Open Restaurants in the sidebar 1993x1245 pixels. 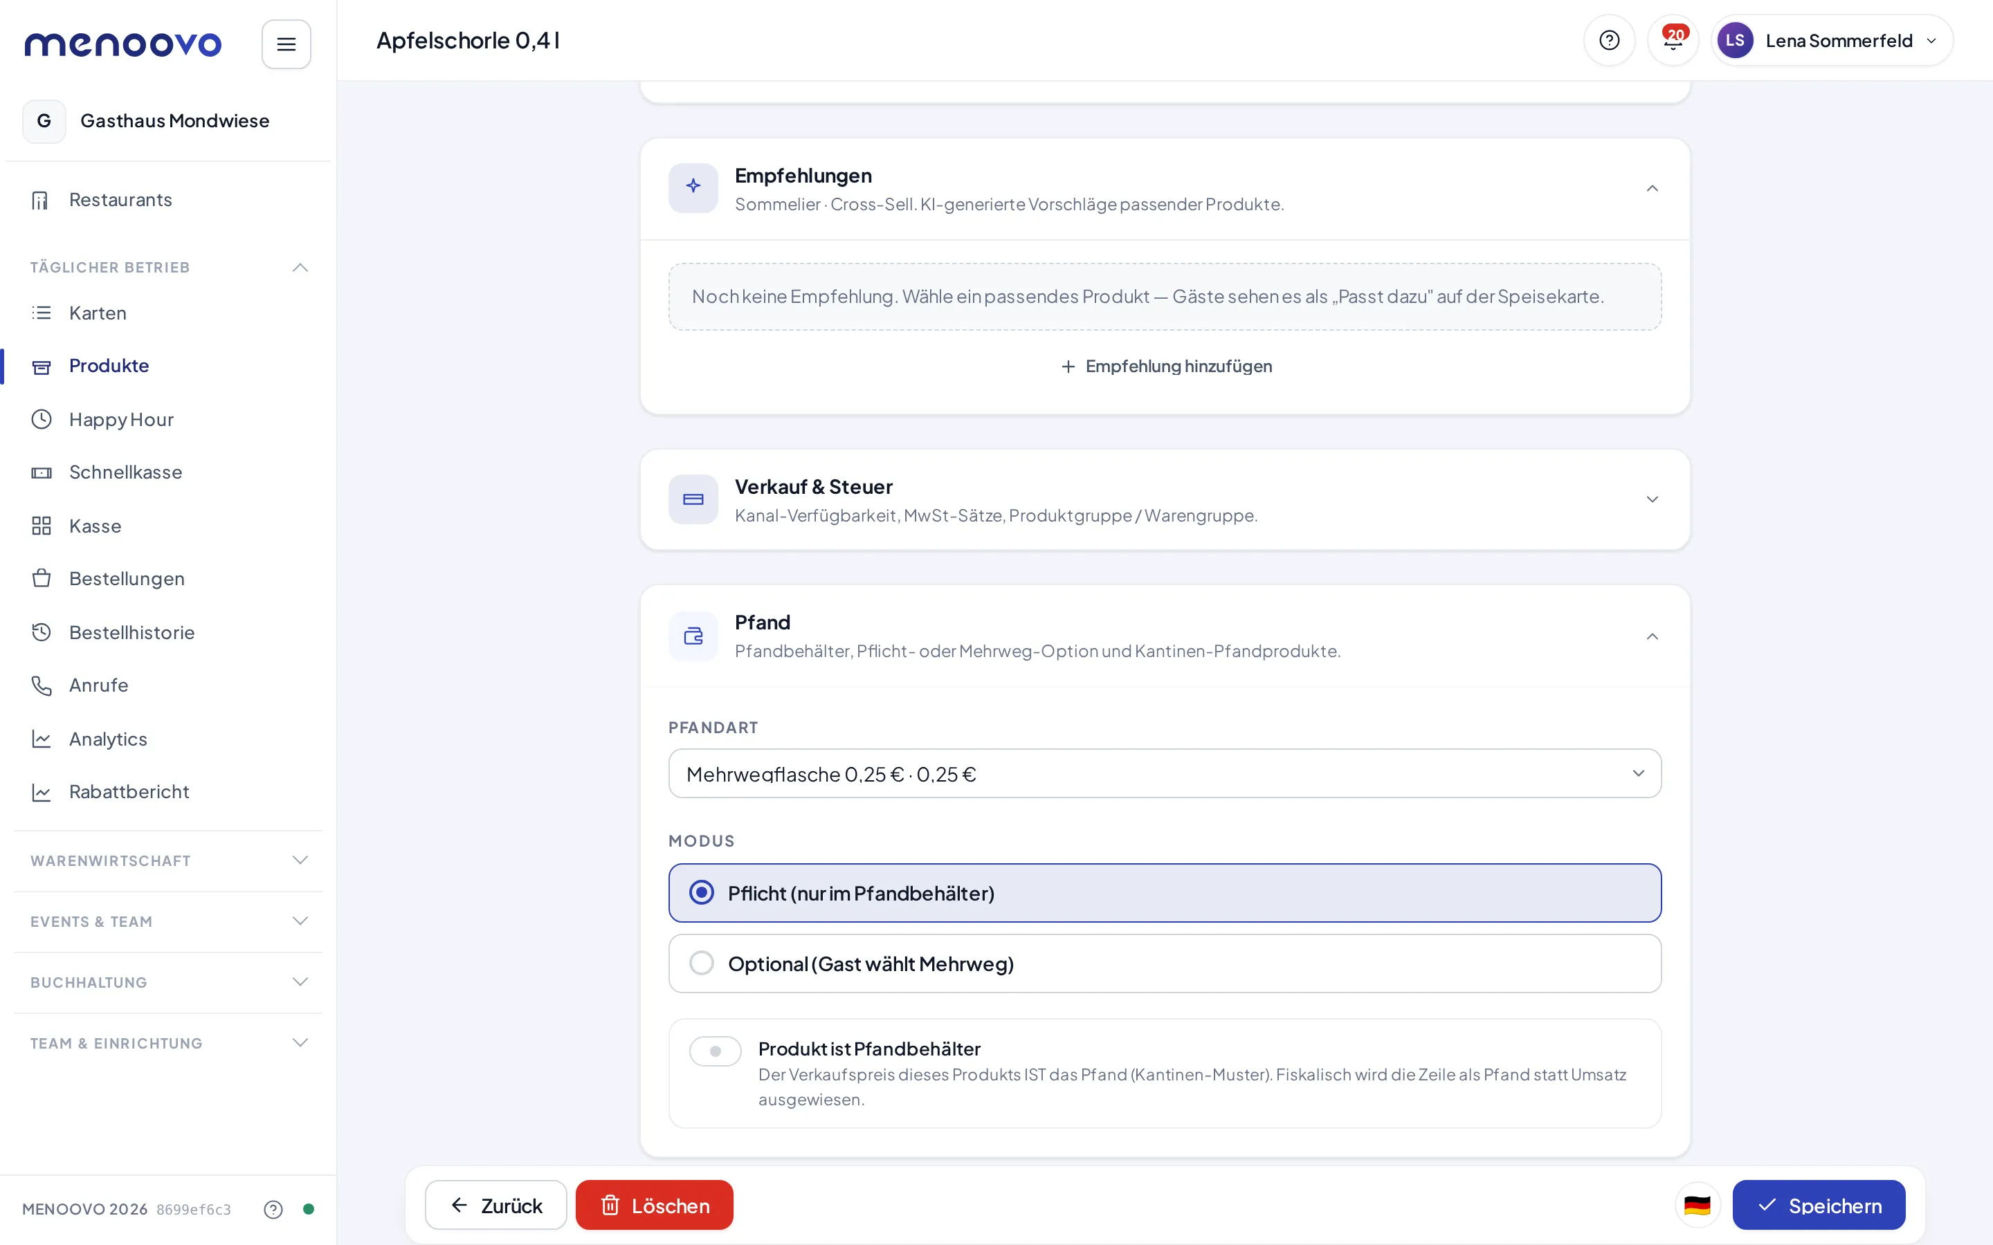click(x=168, y=200)
